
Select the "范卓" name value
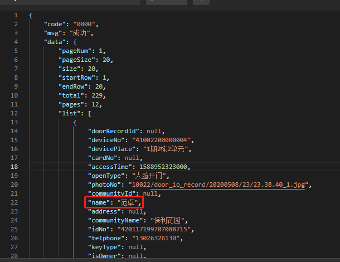128,202
